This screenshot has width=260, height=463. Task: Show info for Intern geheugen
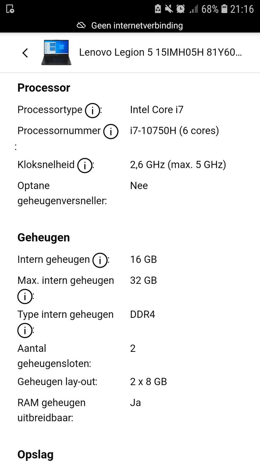coord(100,260)
